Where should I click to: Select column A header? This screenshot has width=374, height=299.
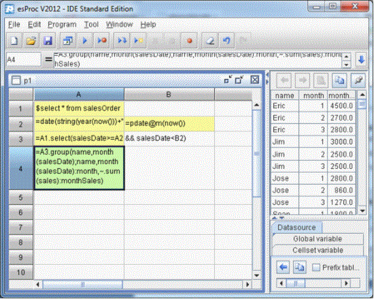pyautogui.click(x=79, y=95)
